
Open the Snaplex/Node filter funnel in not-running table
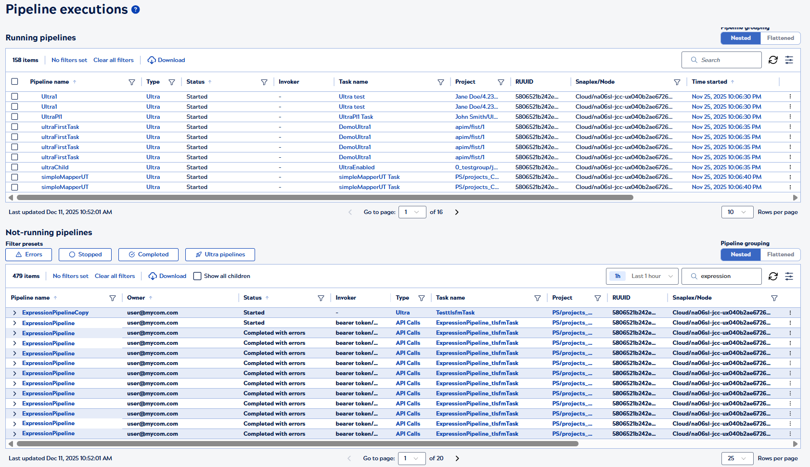pyautogui.click(x=774, y=298)
